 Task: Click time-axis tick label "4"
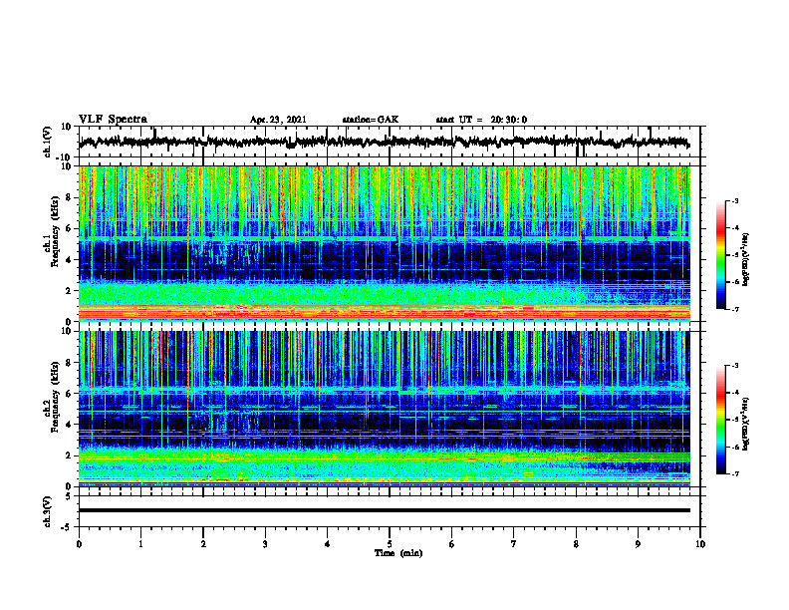(328, 544)
